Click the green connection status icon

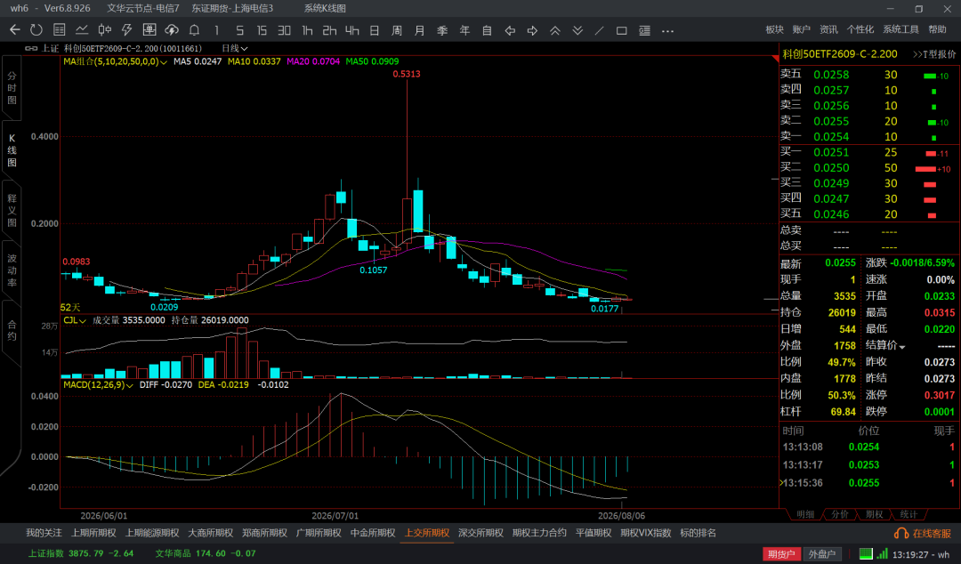click(x=866, y=553)
